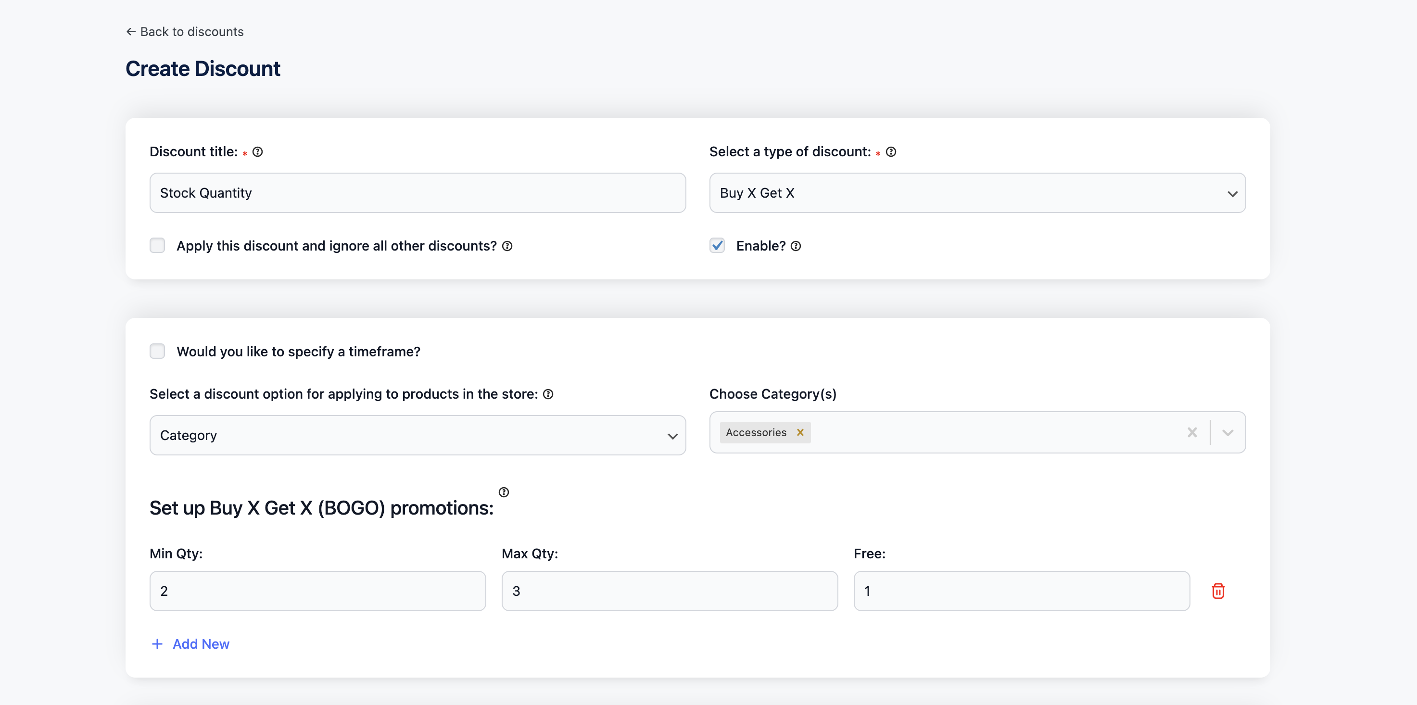The width and height of the screenshot is (1417, 705).
Task: Toggle the Enable discount checkbox on
Action: pos(718,245)
